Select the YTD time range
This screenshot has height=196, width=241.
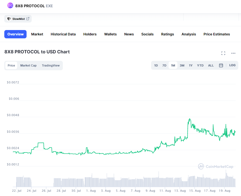tap(200, 65)
